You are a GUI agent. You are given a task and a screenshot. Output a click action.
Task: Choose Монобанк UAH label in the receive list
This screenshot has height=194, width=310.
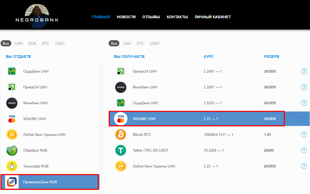145,87
